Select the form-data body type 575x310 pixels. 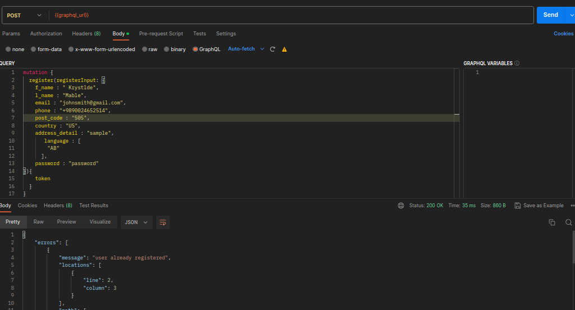click(46, 49)
